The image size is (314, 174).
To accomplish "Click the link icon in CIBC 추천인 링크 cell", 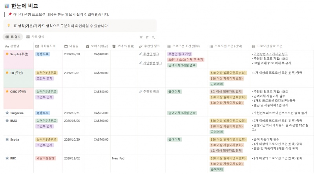I will [141, 92].
